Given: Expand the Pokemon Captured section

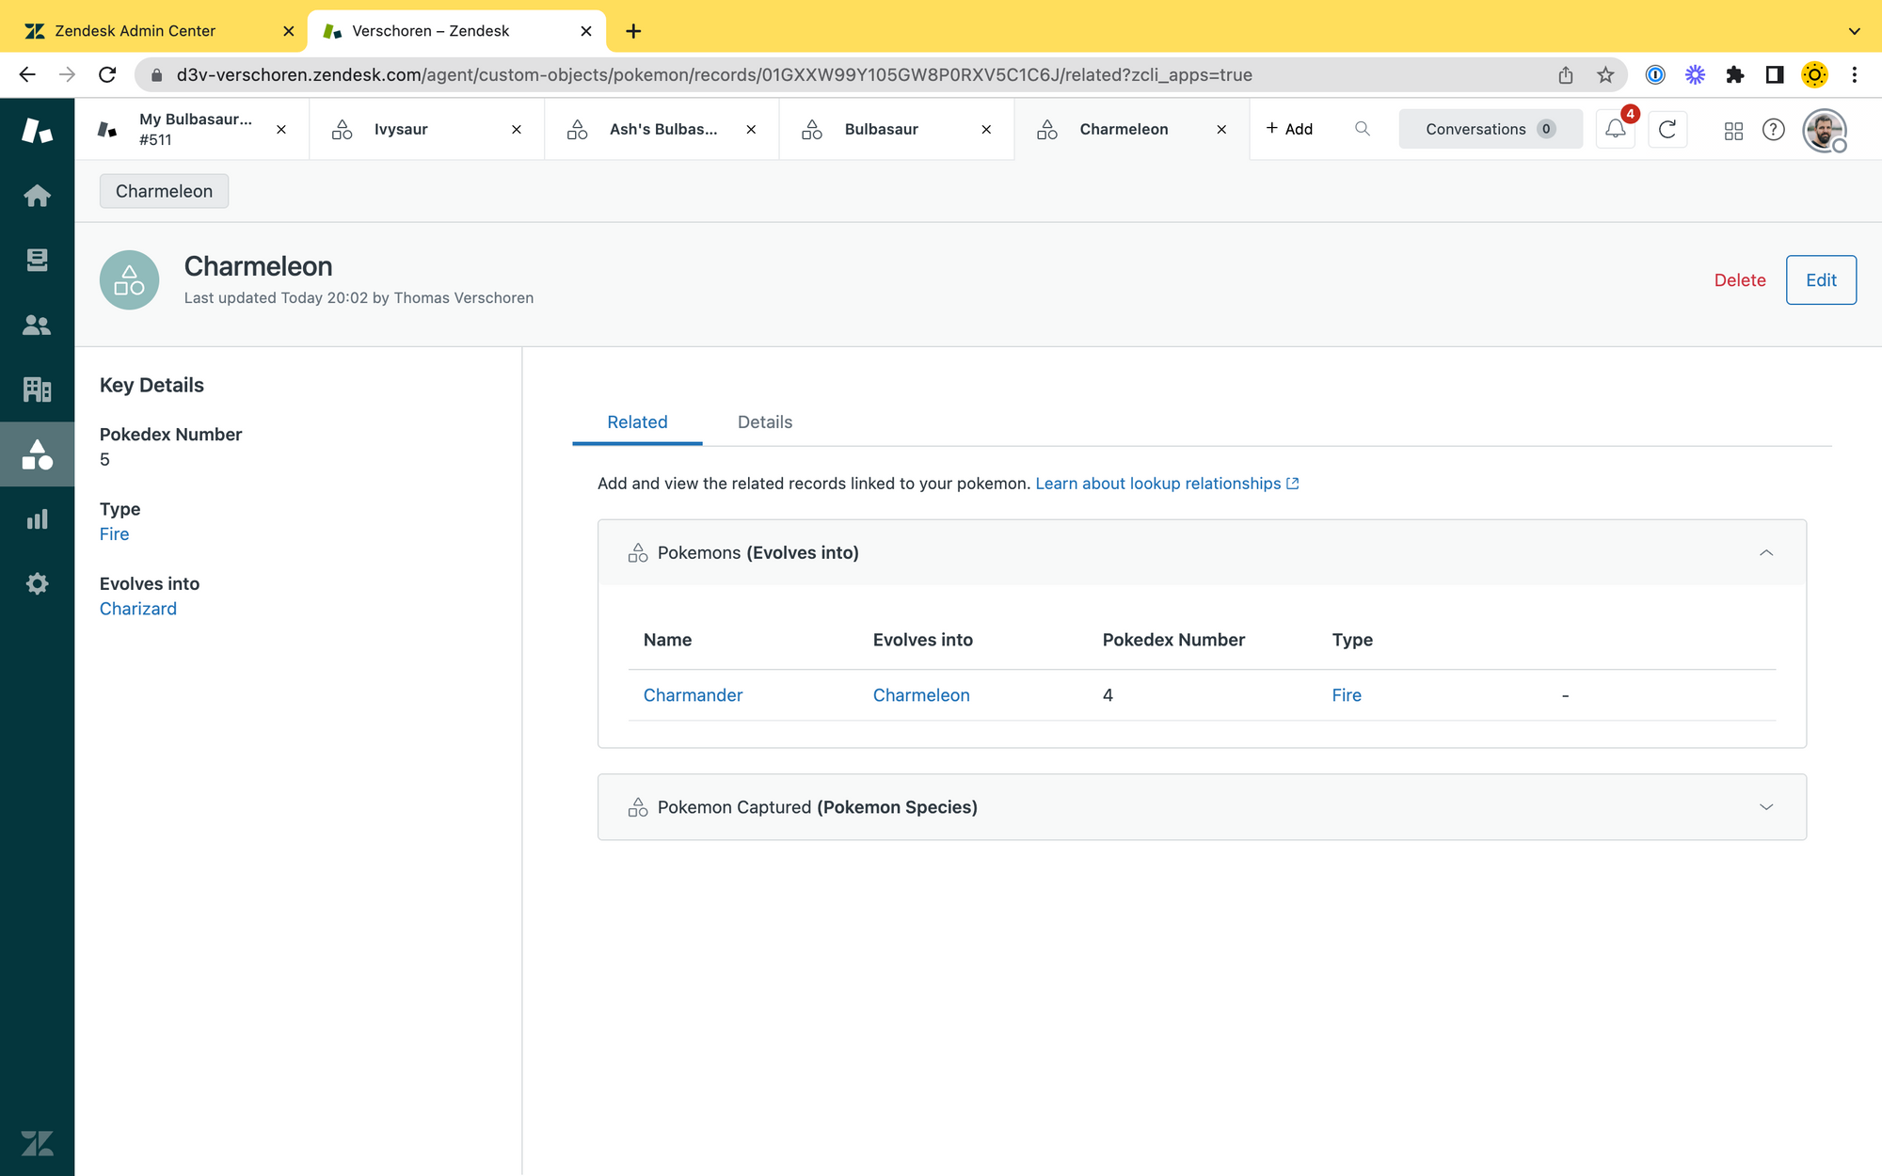Looking at the screenshot, I should [x=1766, y=807].
